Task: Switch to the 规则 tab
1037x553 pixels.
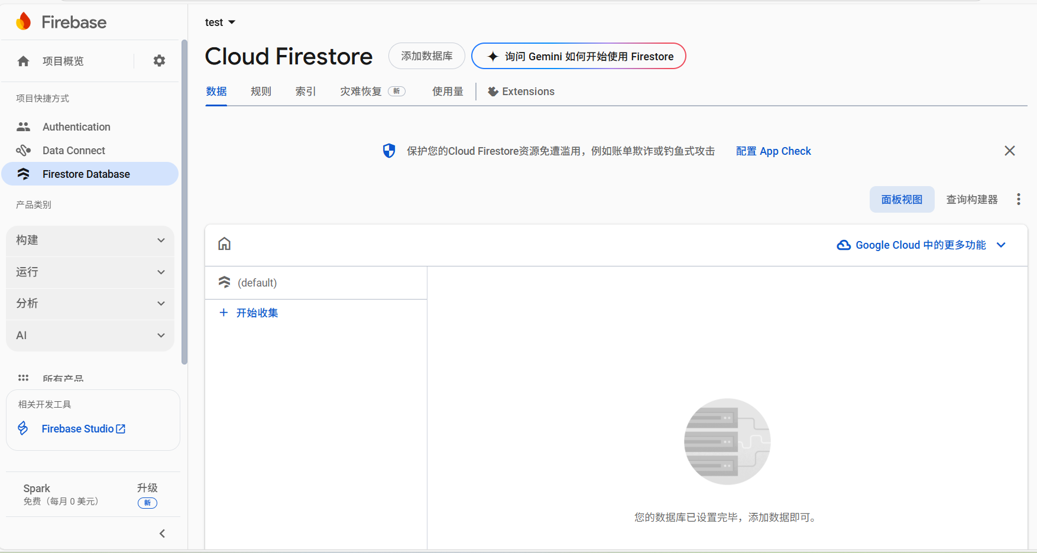Action: click(x=260, y=91)
